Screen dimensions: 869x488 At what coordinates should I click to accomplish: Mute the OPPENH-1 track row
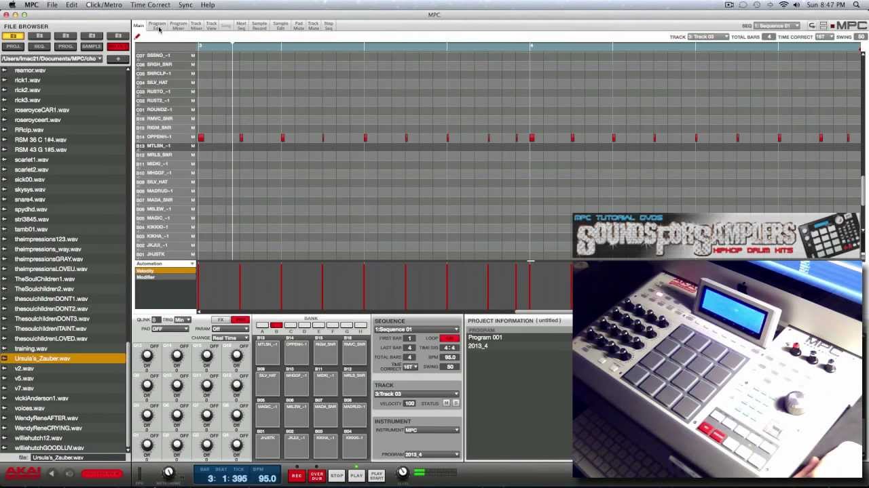193,137
